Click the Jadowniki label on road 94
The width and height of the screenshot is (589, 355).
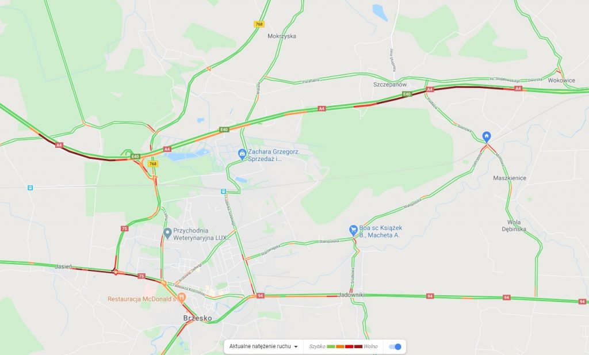click(351, 295)
